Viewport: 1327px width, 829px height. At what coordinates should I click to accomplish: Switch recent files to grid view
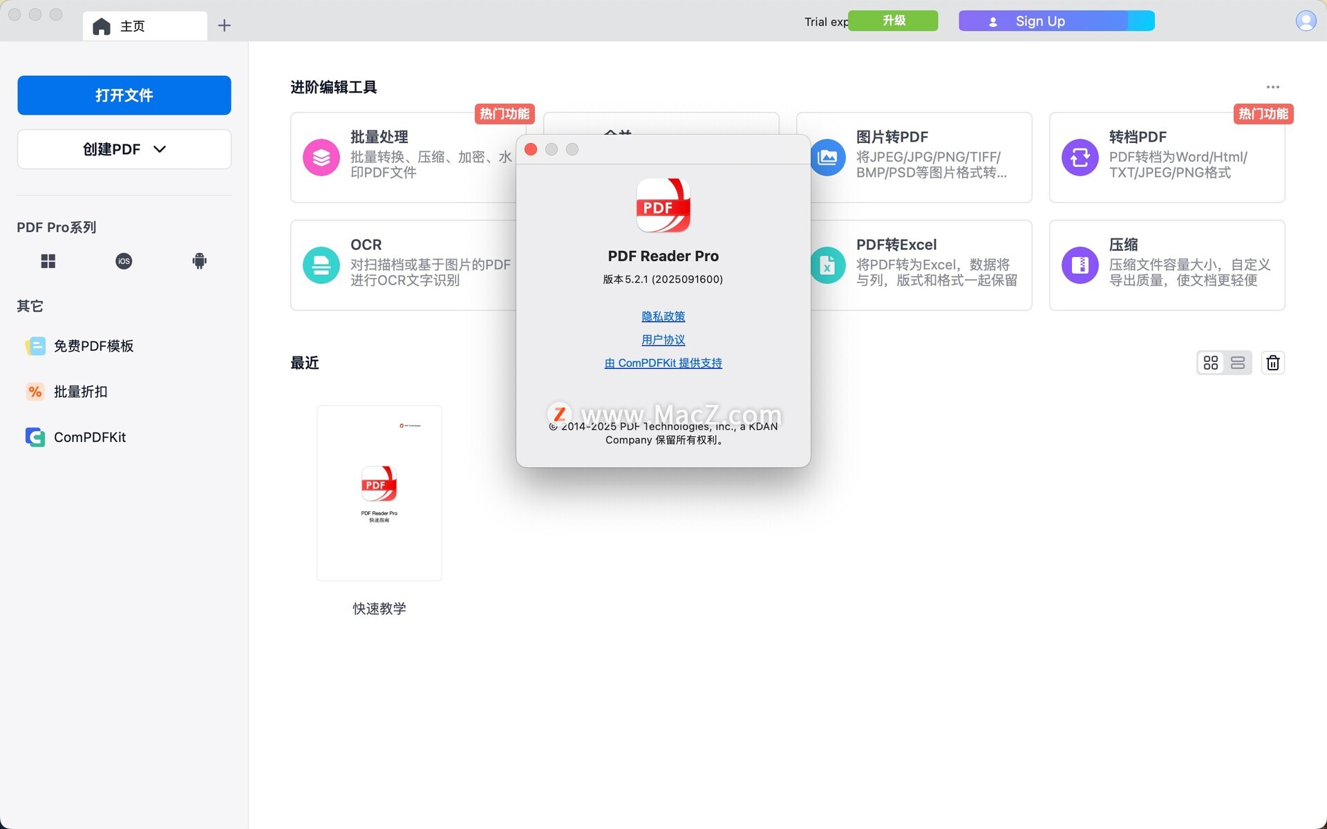pos(1211,363)
